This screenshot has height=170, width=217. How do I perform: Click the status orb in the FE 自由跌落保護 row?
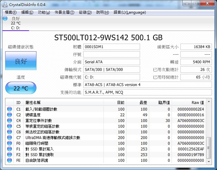[x=9, y=161]
